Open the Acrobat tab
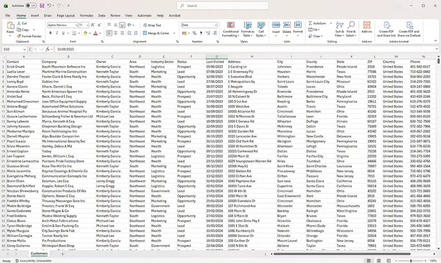The width and height of the screenshot is (441, 263). click(175, 16)
